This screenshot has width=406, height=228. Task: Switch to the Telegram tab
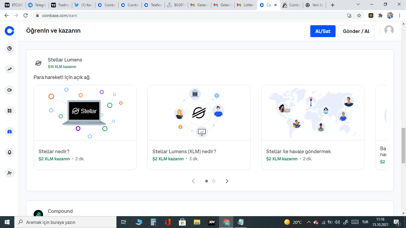[x=37, y=5]
